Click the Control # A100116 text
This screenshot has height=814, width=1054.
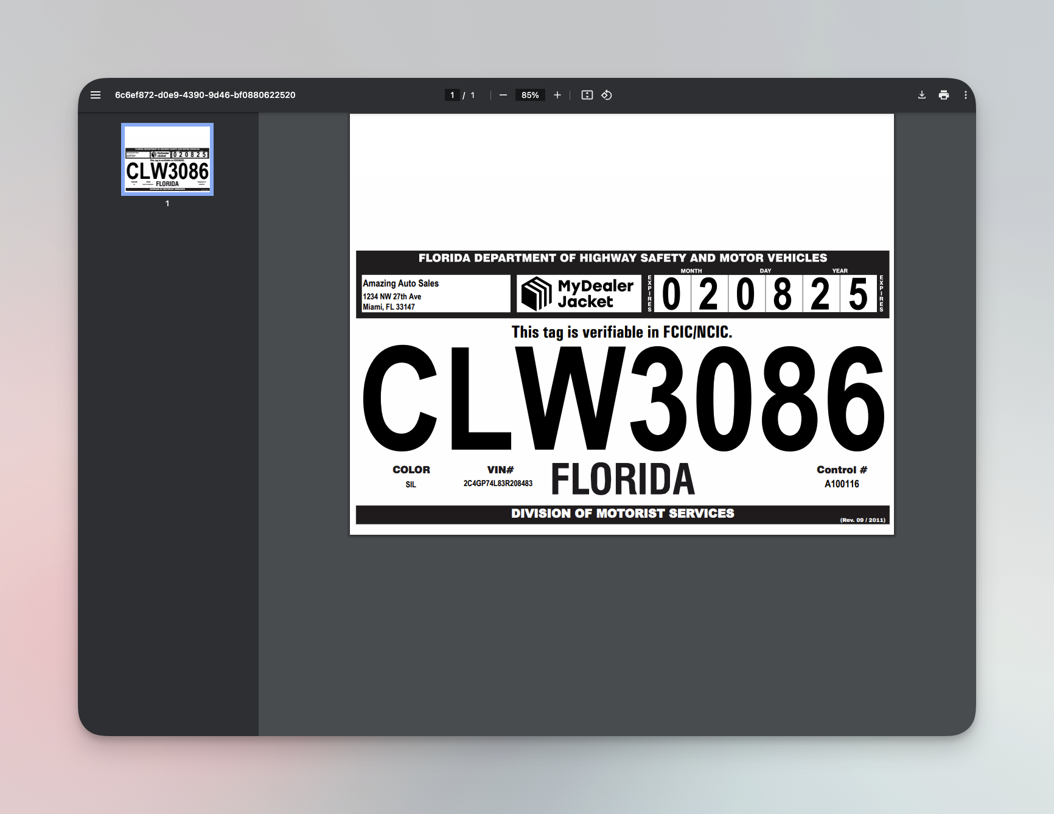click(x=842, y=484)
